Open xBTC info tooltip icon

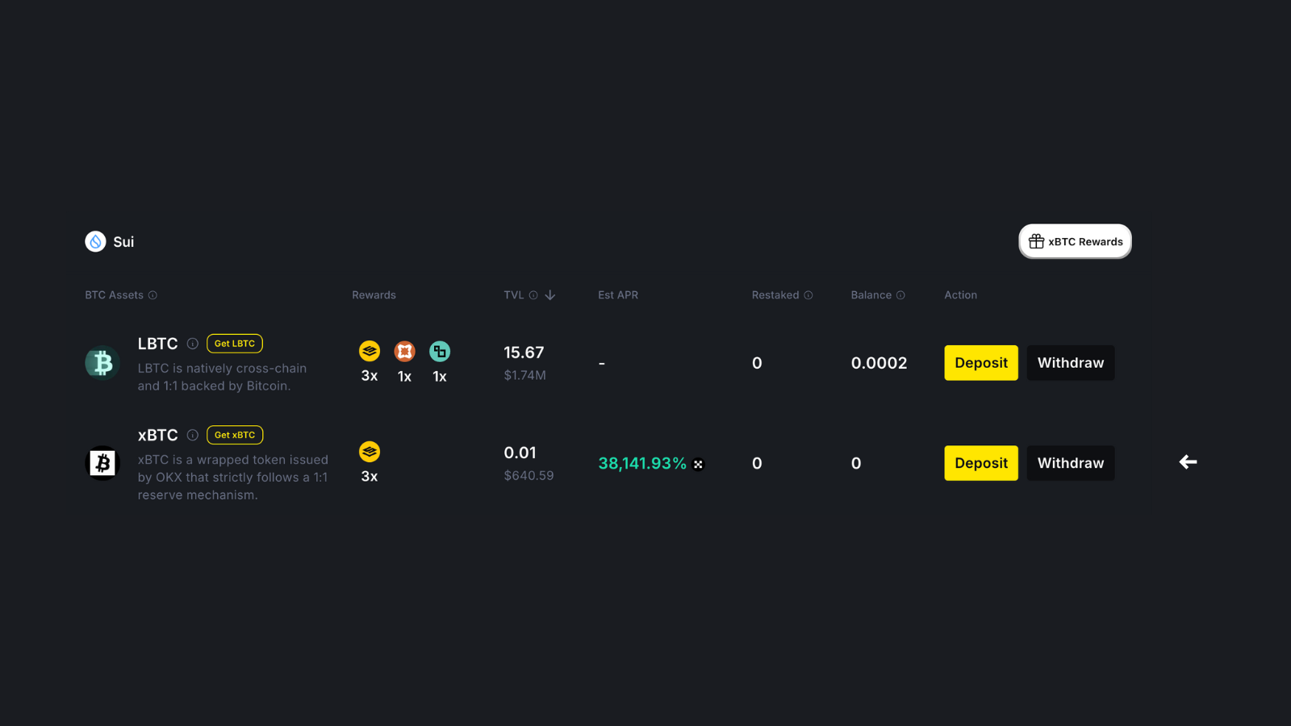(193, 435)
